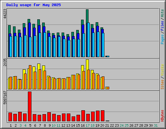166x129 pixels.
Task: Click green day label 31 on the x-axis
Action: (x=156, y=125)
